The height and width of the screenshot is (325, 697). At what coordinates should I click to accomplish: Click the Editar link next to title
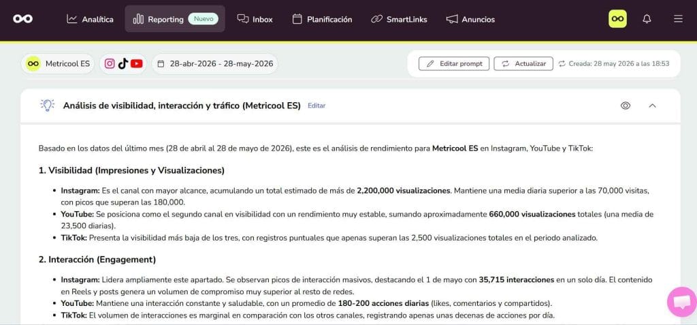pyautogui.click(x=317, y=106)
